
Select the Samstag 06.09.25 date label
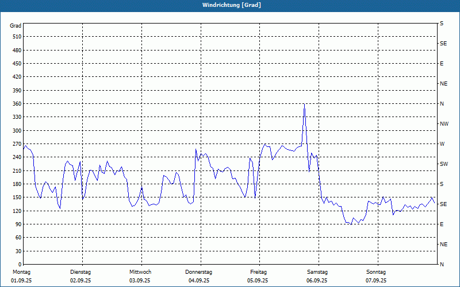click(x=317, y=276)
